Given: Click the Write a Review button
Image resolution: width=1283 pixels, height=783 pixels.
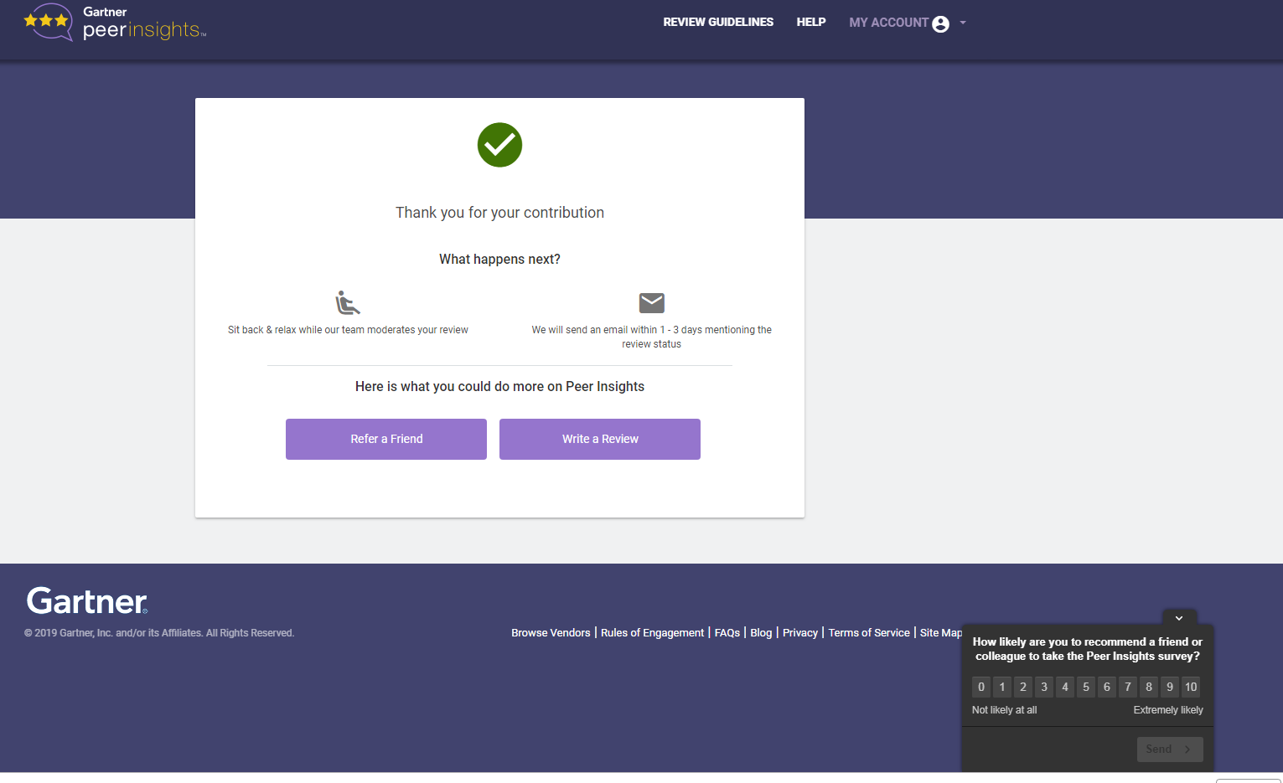Looking at the screenshot, I should click(600, 439).
